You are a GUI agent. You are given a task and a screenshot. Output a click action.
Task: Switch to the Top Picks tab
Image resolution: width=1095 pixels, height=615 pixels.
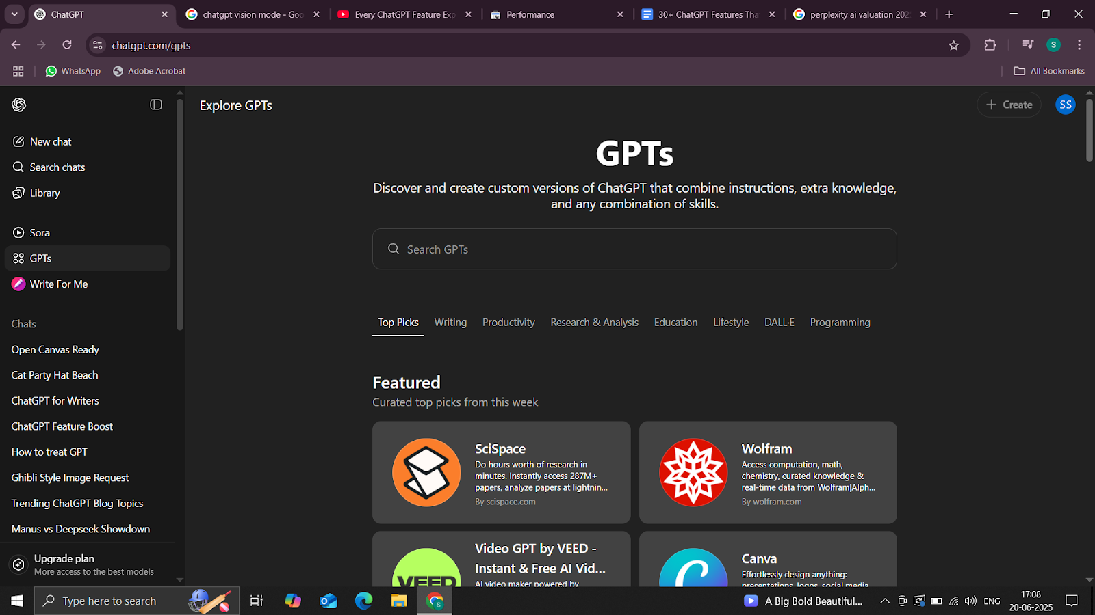click(398, 323)
